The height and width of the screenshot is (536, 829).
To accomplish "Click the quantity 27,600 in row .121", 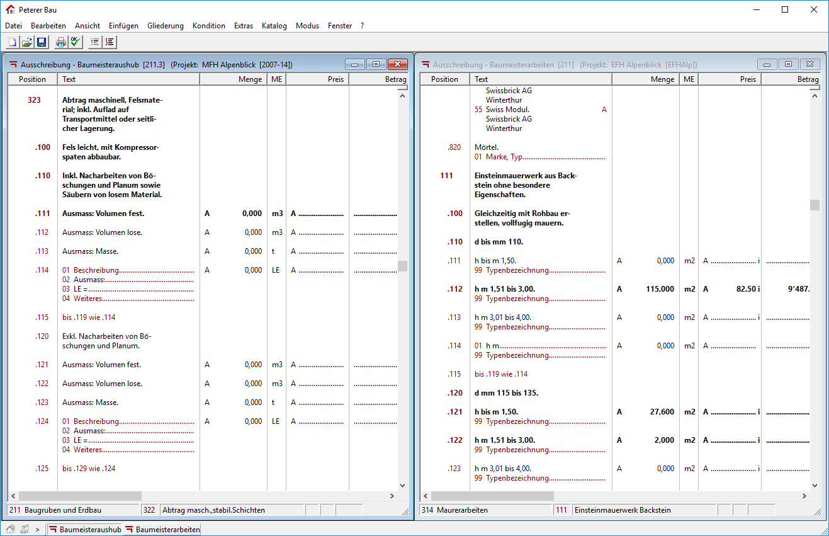I will [661, 412].
